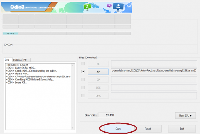The height and width of the screenshot is (134, 200).
Task: Click the 'Please wait..' log line
Action: tap(17, 74)
